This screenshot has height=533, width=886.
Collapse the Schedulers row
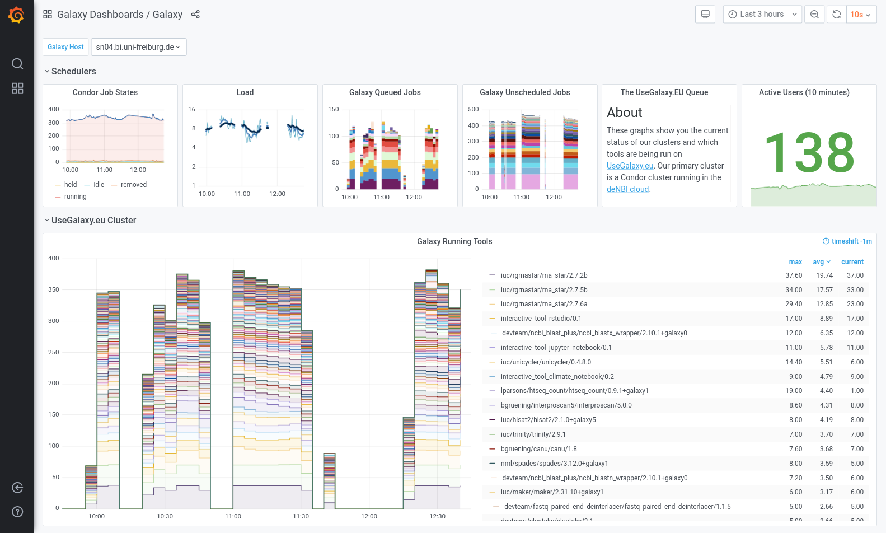click(71, 71)
